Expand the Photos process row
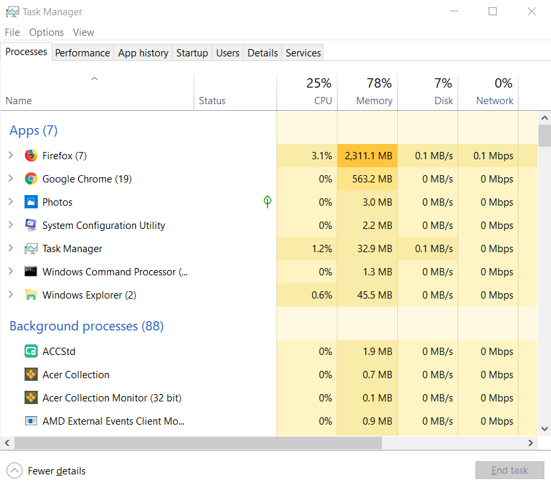Image resolution: width=551 pixels, height=489 pixels. [11, 202]
